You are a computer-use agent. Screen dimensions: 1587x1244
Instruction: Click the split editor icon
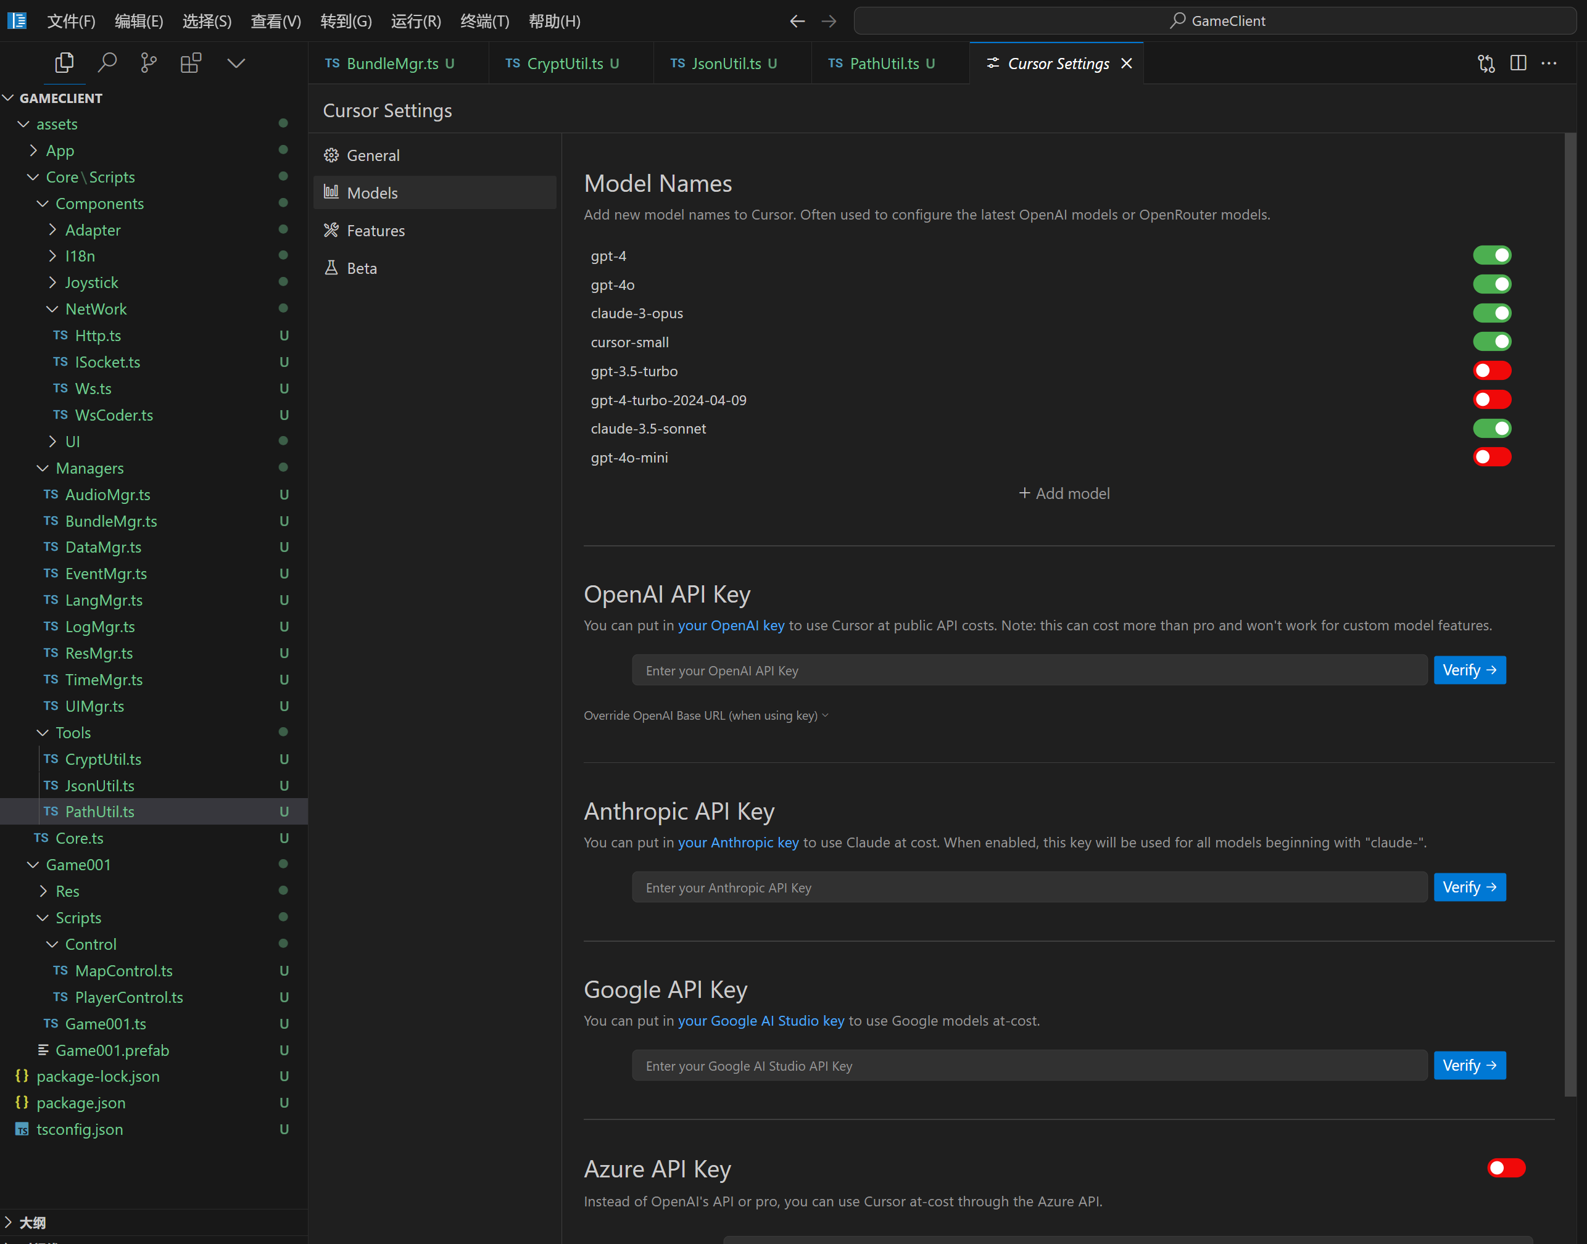tap(1518, 64)
